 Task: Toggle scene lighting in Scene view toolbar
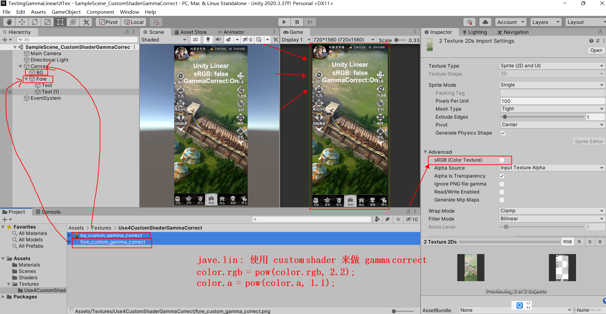(208, 40)
